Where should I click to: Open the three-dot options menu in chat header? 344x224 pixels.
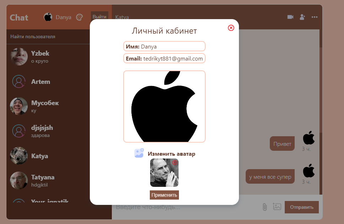point(314,17)
